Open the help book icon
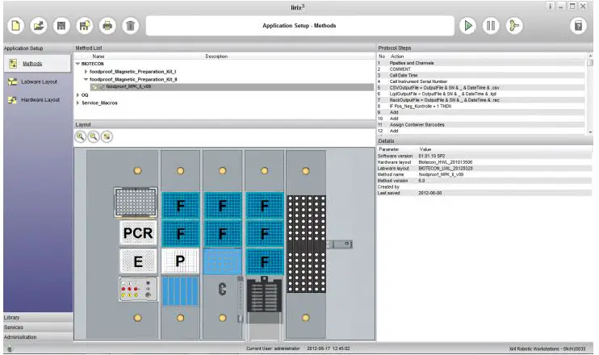Screen dimensions: 599x355 click(578, 26)
